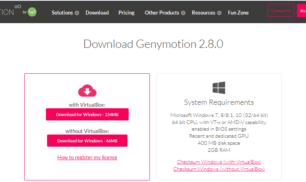This screenshot has height=182, width=306.
Task: Expand the Resources dropdown arrow
Action: (219, 13)
